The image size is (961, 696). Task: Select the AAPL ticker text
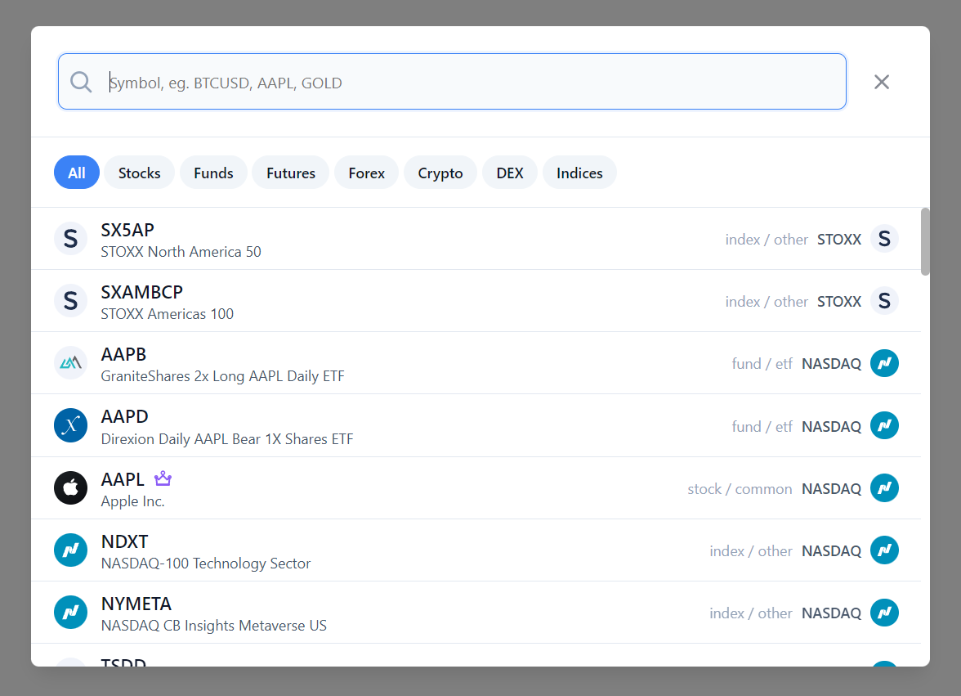tap(123, 479)
